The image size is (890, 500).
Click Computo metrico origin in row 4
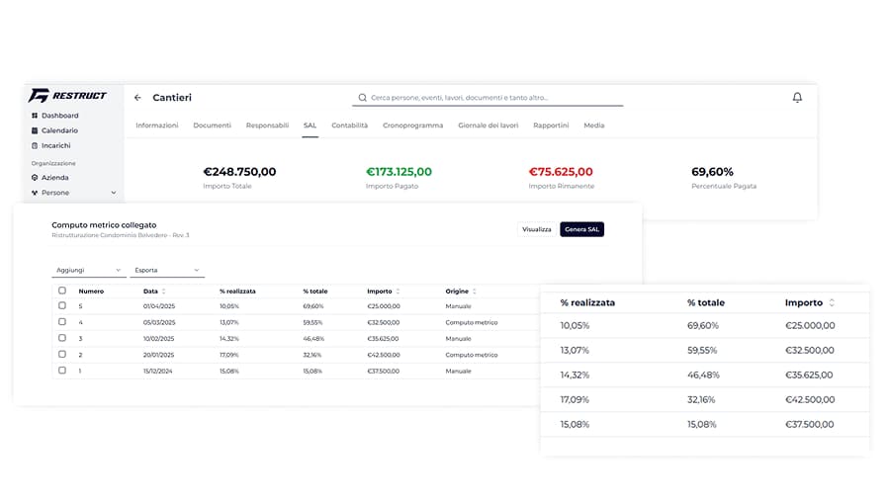pos(471,322)
